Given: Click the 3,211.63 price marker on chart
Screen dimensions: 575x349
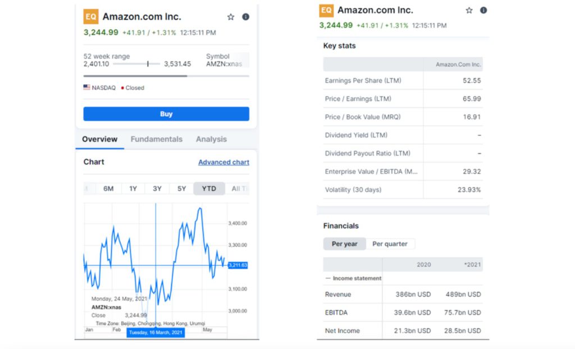Looking at the screenshot, I should click(x=238, y=265).
